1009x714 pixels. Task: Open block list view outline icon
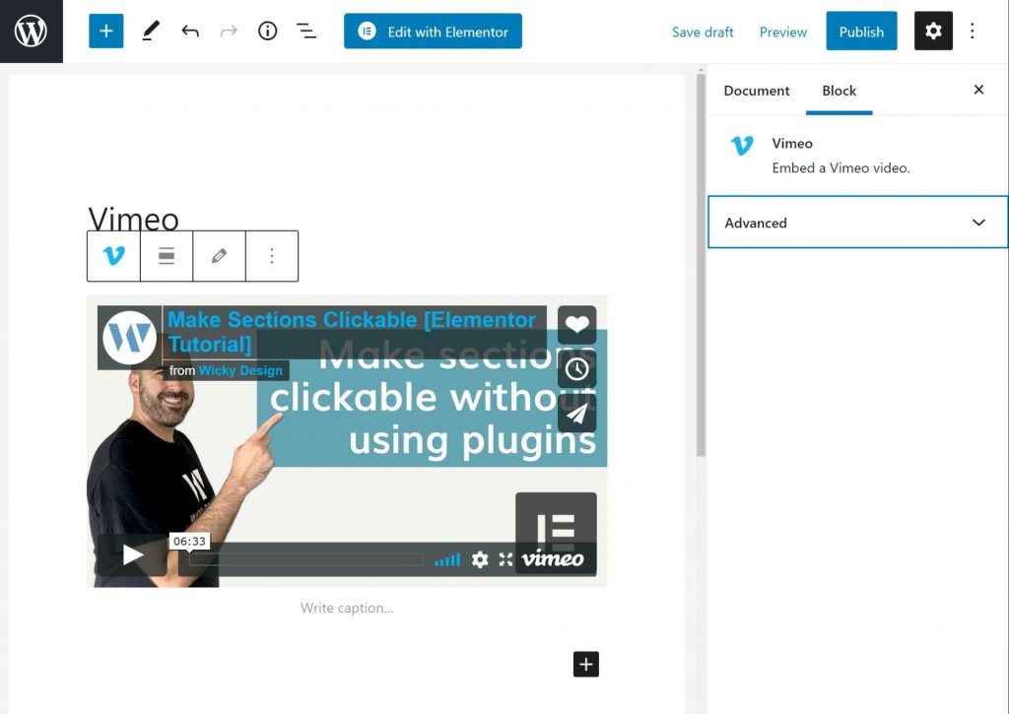click(306, 32)
